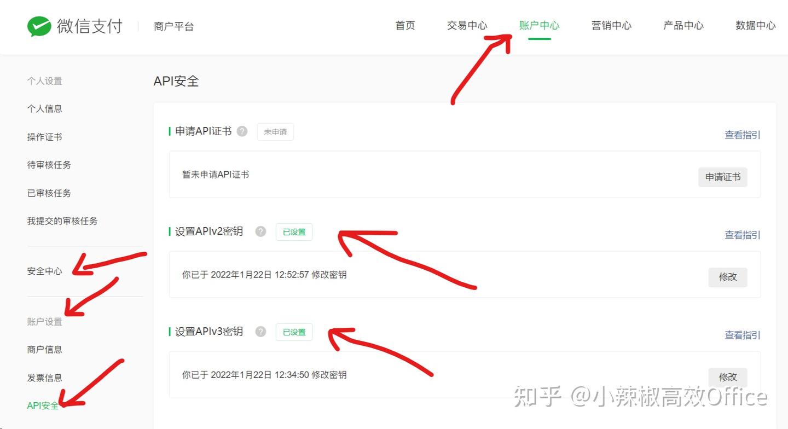Click 修改 button for APIv3 key

728,377
